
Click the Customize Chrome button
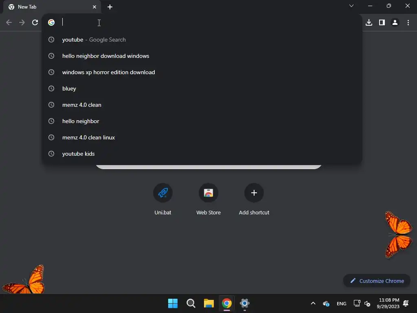point(377,281)
